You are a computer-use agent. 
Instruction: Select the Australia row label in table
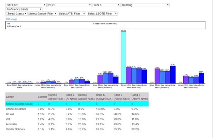pos(11,124)
